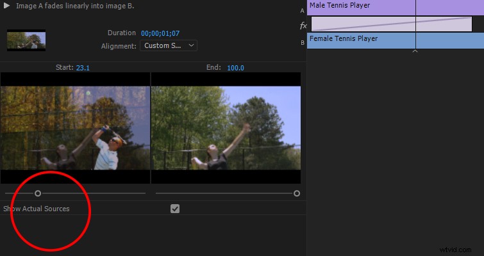This screenshot has height=256, width=484.
Task: Click the End label
Action: [213, 67]
